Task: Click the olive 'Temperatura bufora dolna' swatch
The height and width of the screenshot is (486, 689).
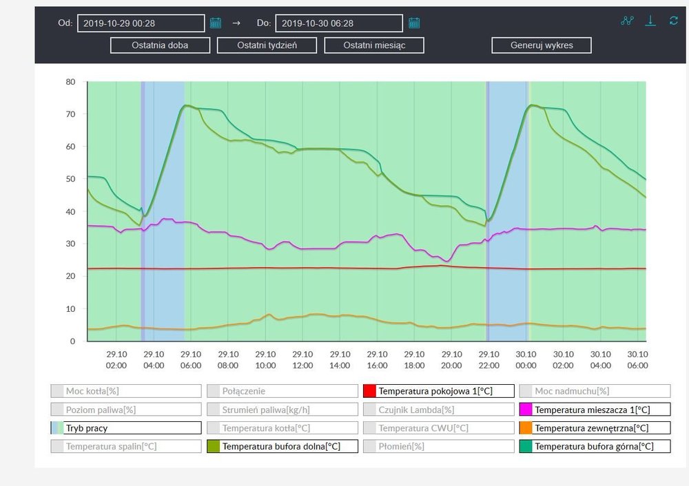Action: point(214,446)
